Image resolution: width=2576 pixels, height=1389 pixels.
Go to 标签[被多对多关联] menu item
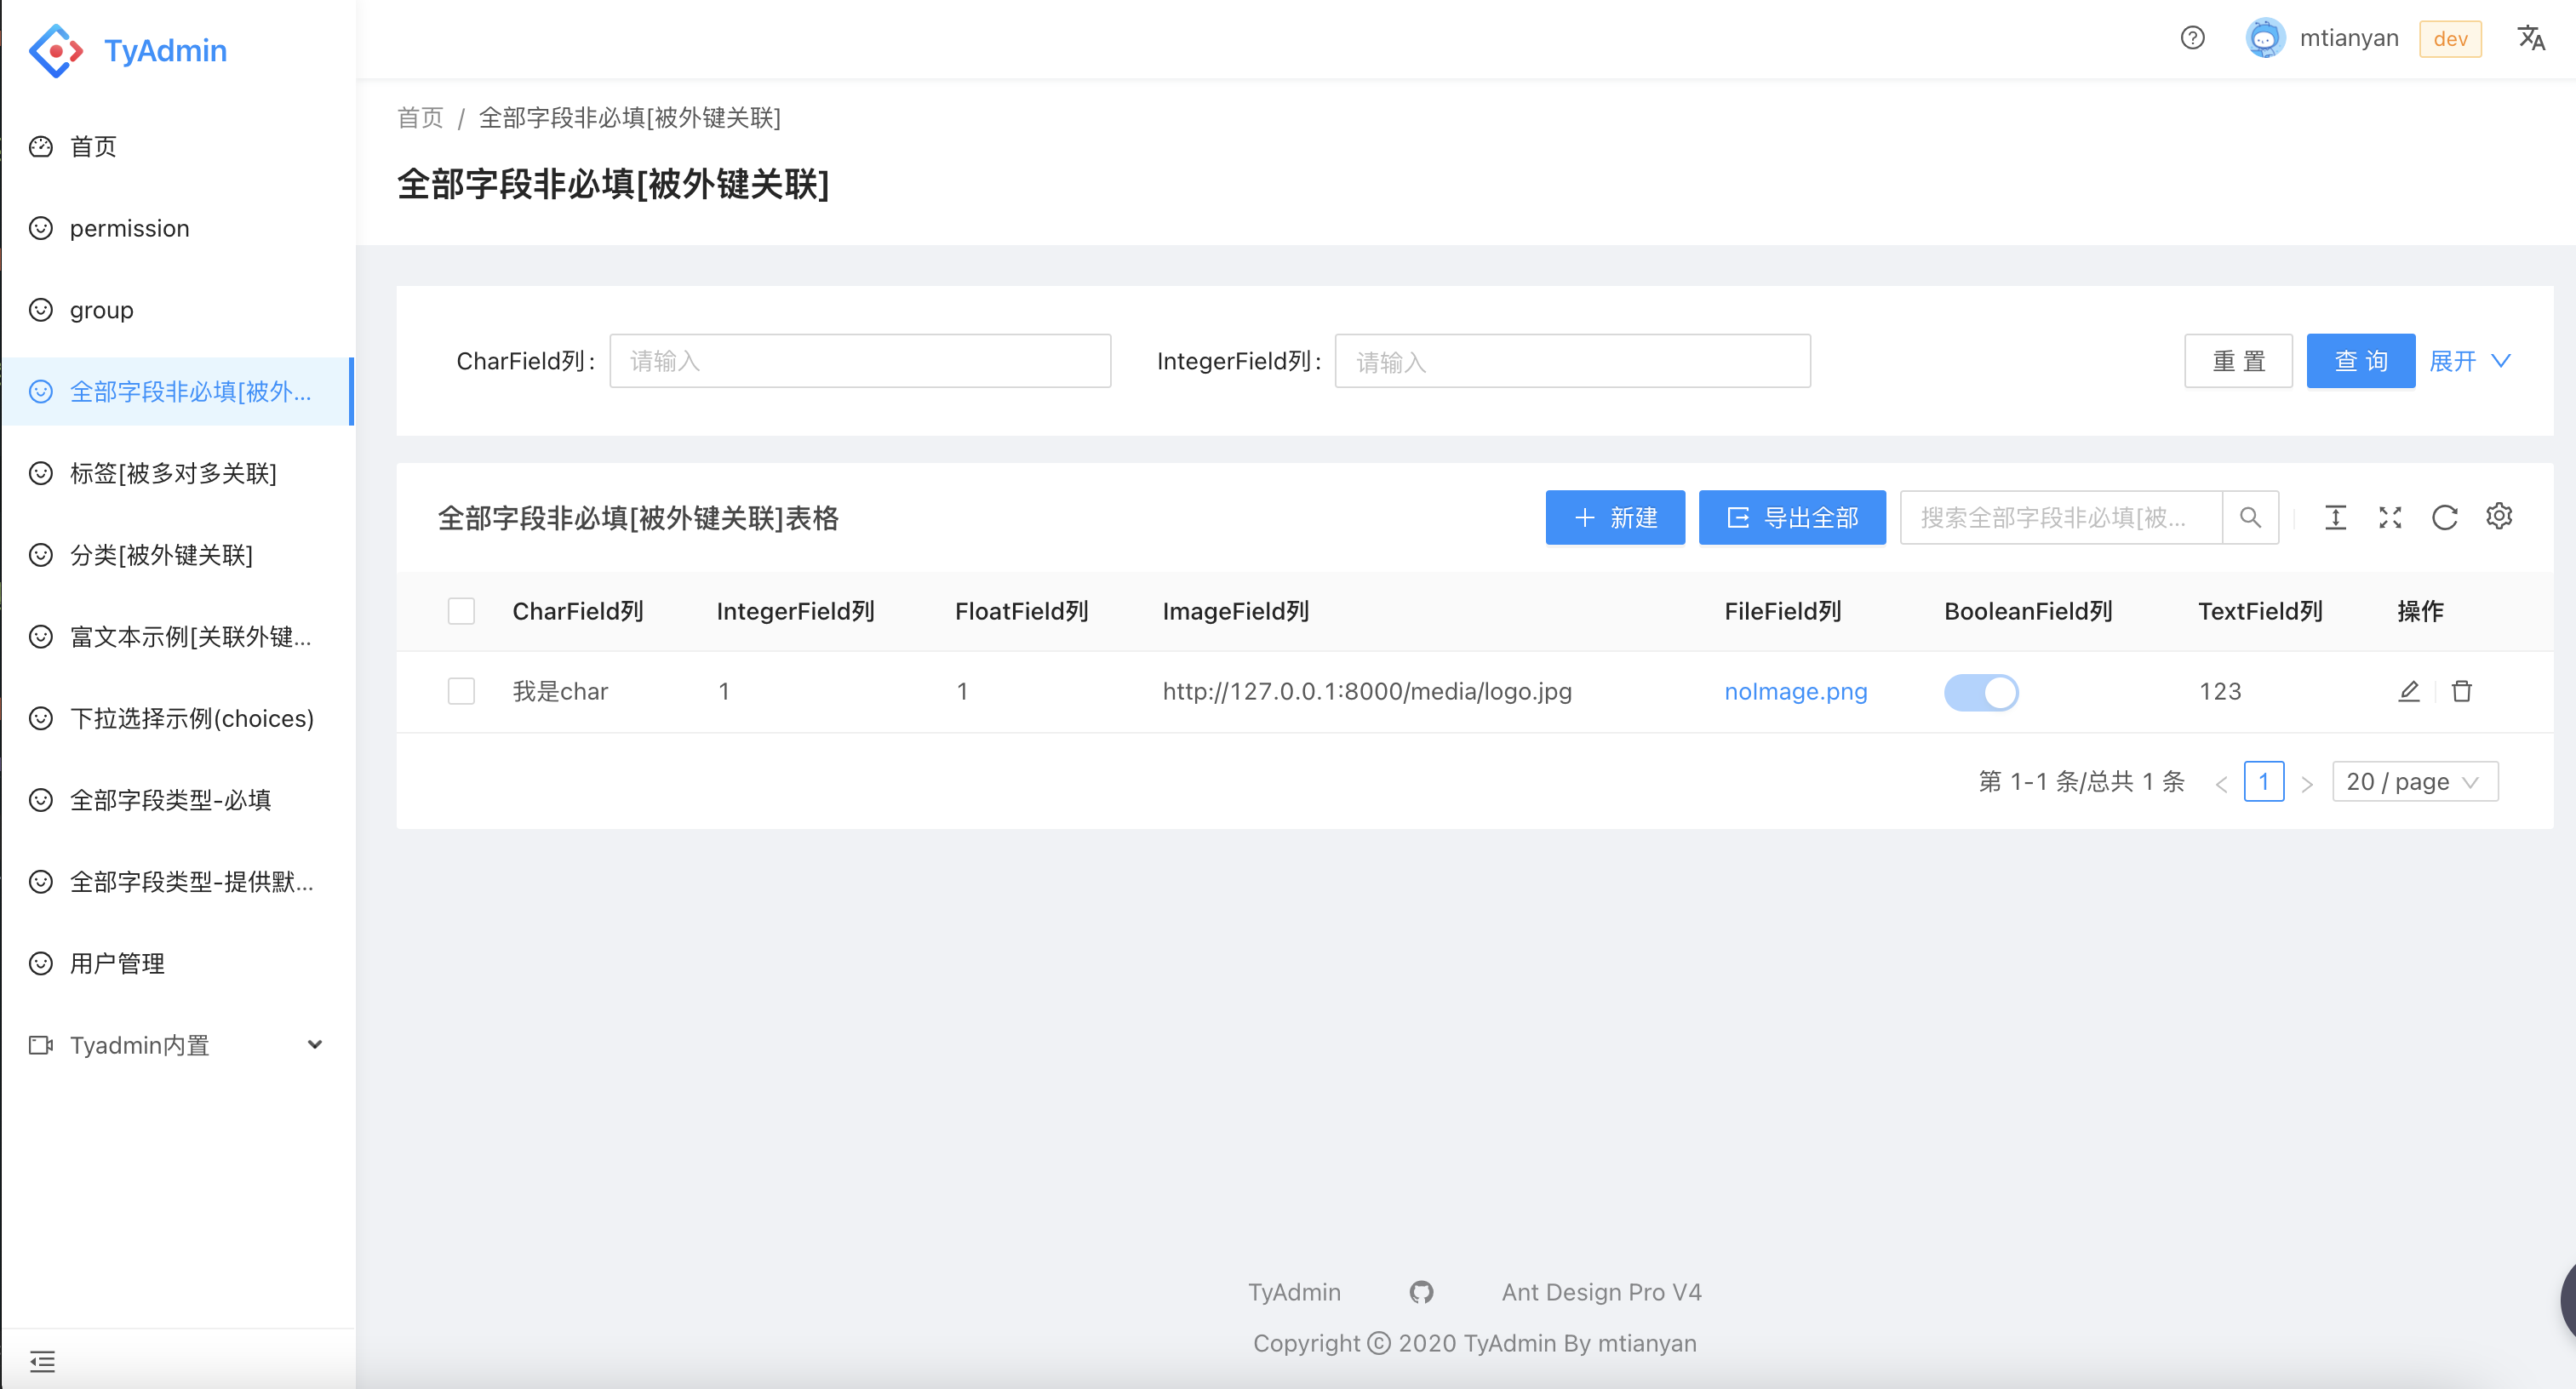[173, 473]
